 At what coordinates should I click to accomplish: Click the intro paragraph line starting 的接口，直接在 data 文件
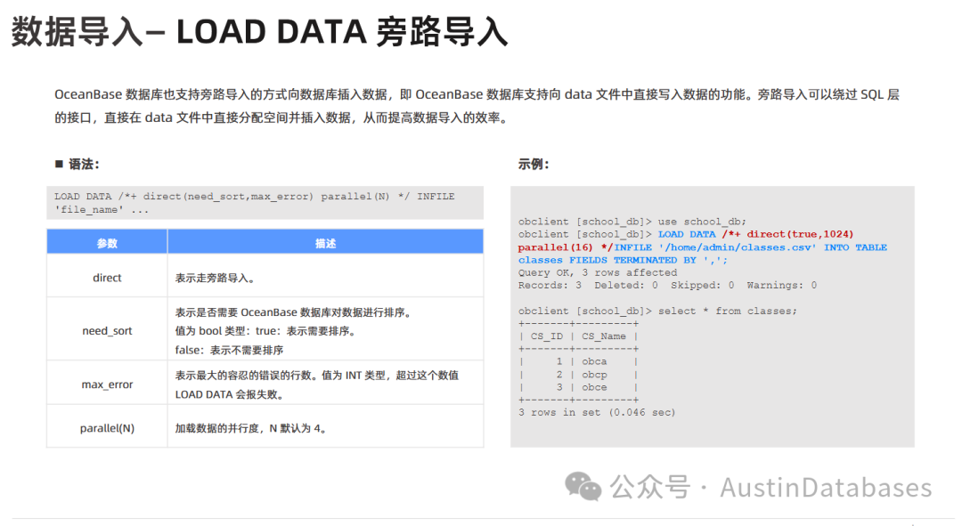pos(283,117)
